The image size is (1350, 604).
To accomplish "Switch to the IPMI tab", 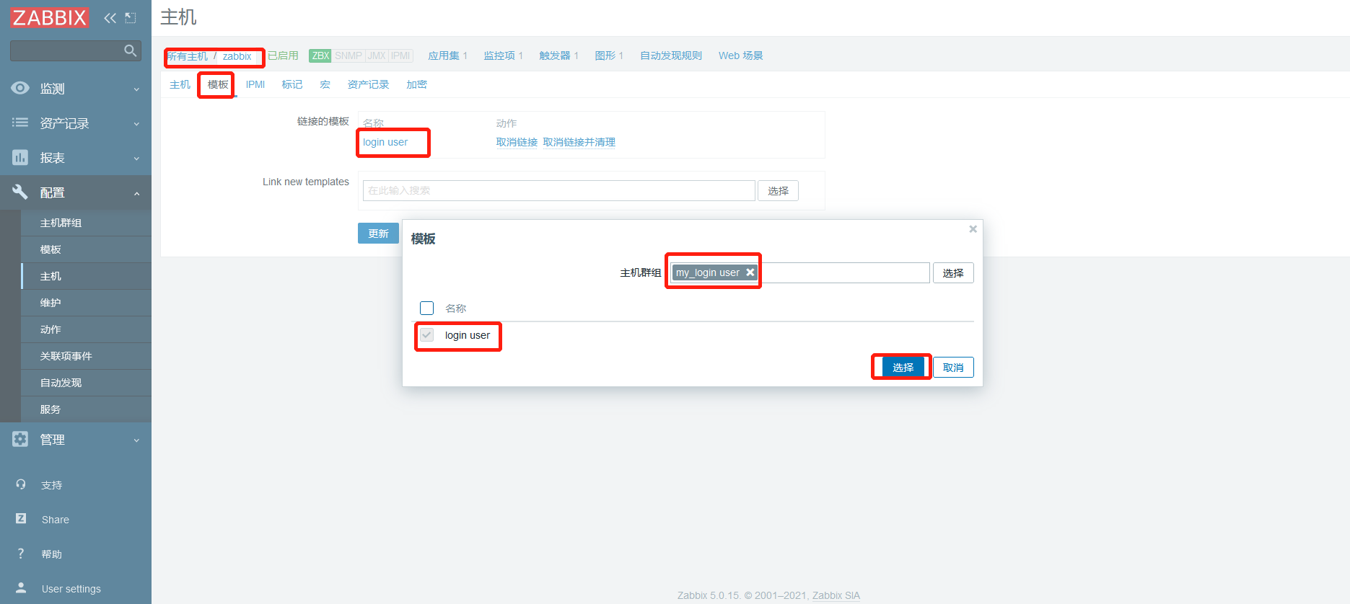I will tap(255, 84).
